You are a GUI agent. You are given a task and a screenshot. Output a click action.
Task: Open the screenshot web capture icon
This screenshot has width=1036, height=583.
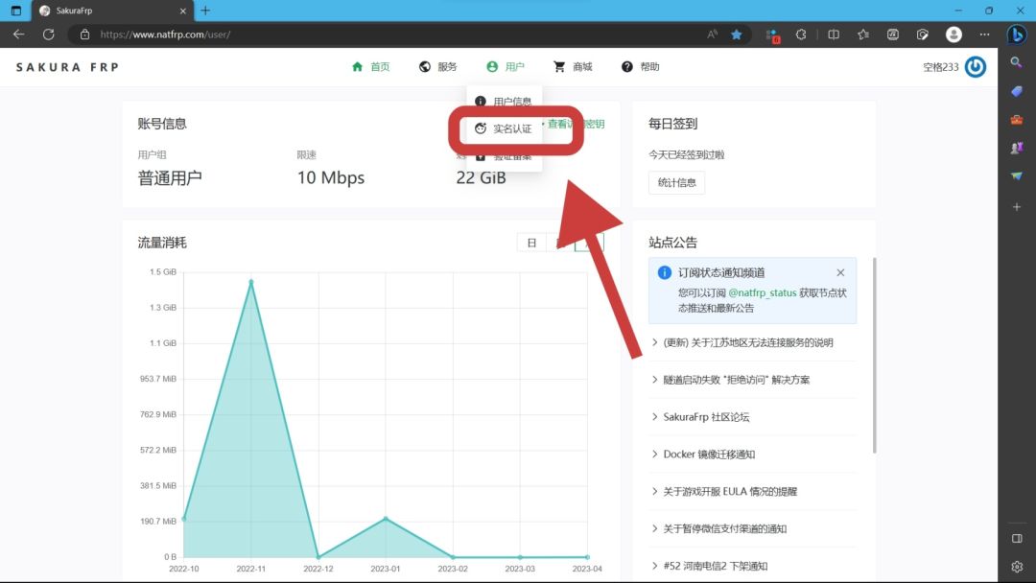pyautogui.click(x=923, y=35)
